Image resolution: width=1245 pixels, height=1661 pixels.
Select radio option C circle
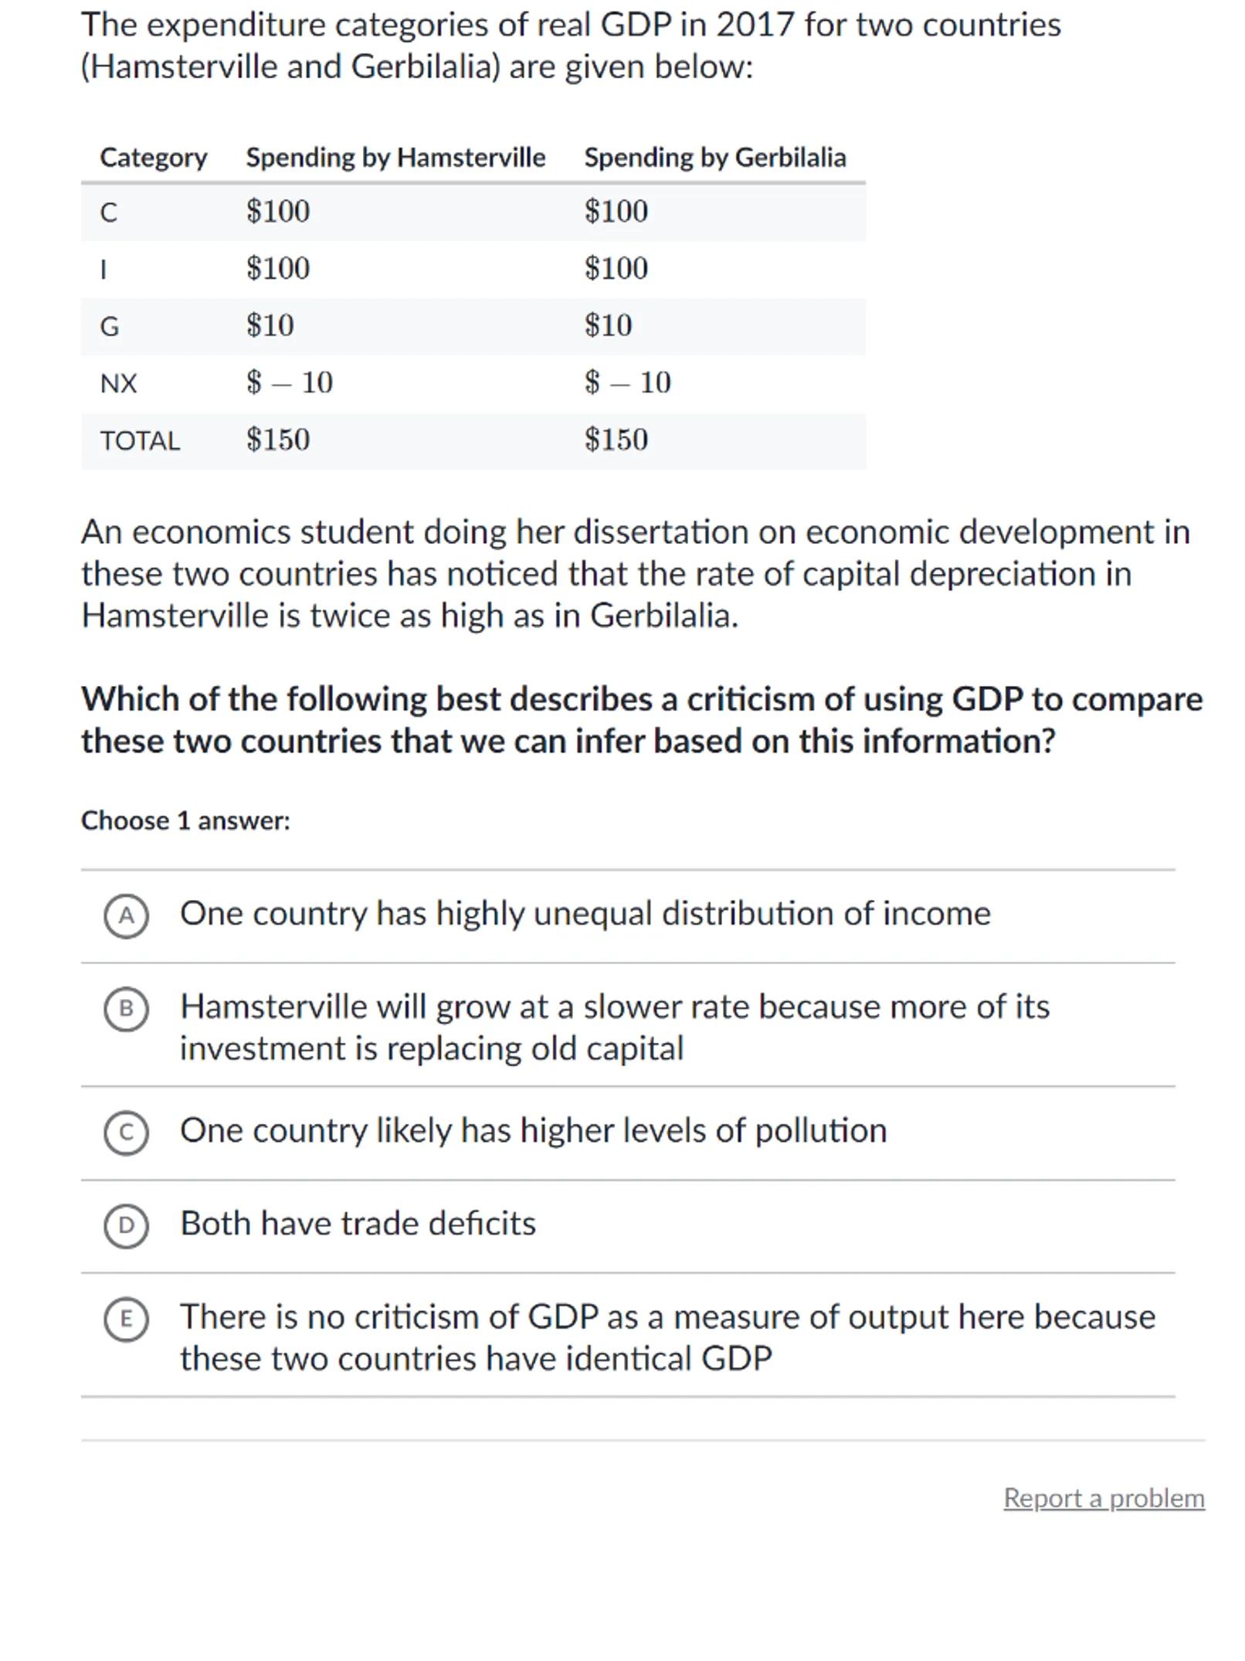[126, 1133]
